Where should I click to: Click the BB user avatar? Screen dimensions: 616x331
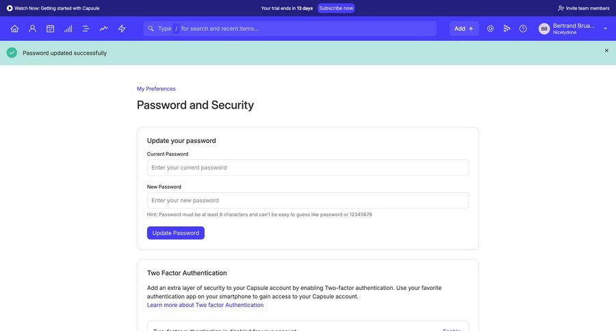pyautogui.click(x=544, y=29)
